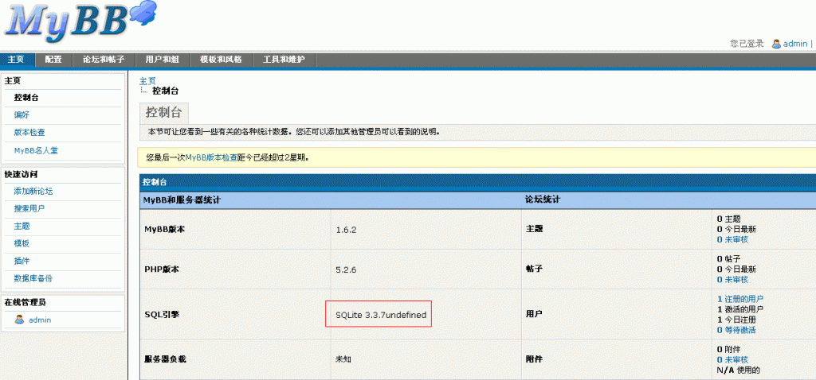Click the 附件 label in forum statistics
816x380 pixels.
[x=534, y=359]
